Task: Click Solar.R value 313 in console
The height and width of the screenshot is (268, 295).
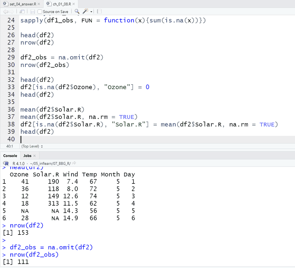Action: [53, 204]
